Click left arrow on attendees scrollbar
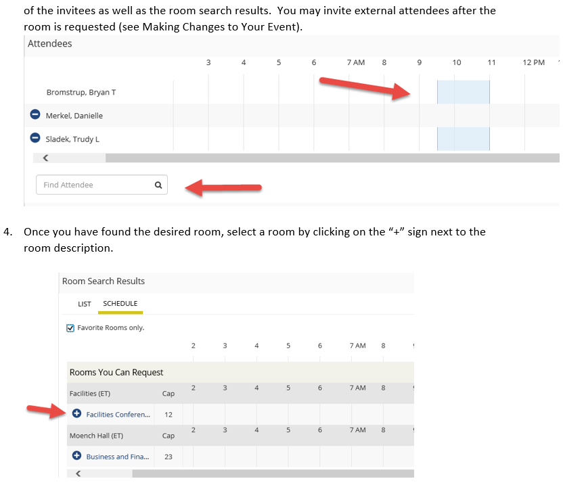Image resolution: width=563 pixels, height=483 pixels. pos(45,158)
